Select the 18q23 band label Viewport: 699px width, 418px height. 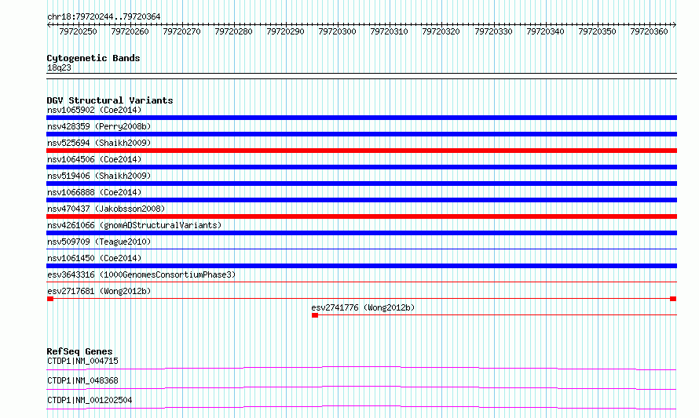point(59,67)
